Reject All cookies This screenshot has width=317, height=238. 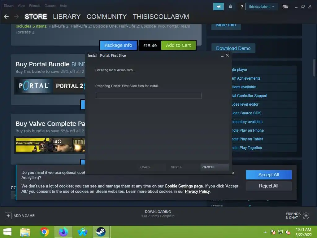269,186
